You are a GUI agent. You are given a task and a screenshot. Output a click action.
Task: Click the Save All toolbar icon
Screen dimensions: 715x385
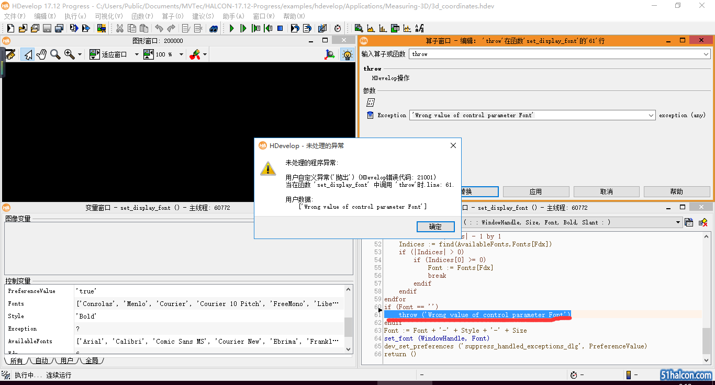[x=59, y=28]
